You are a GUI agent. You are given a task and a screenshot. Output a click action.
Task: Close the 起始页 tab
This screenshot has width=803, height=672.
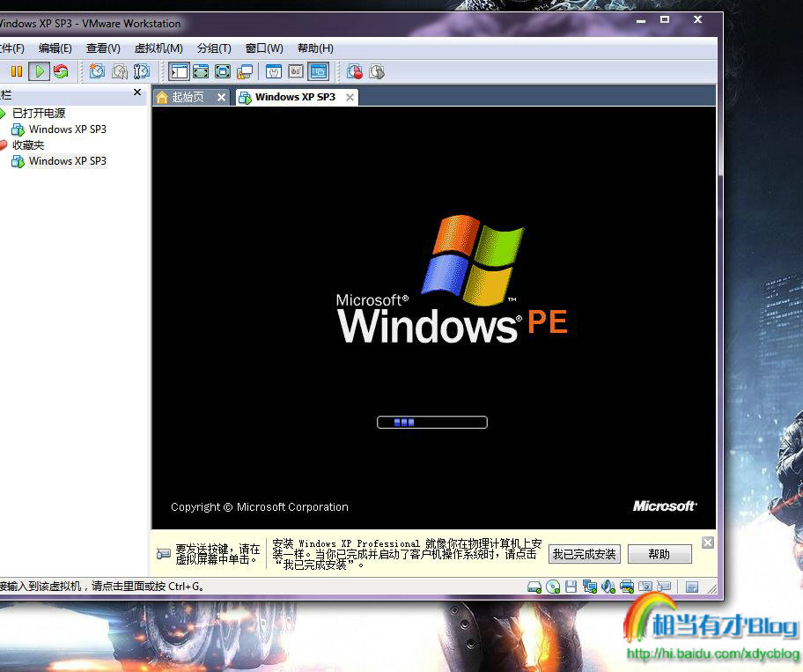pyautogui.click(x=221, y=97)
